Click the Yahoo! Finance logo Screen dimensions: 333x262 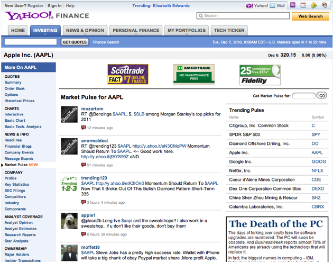47,15
